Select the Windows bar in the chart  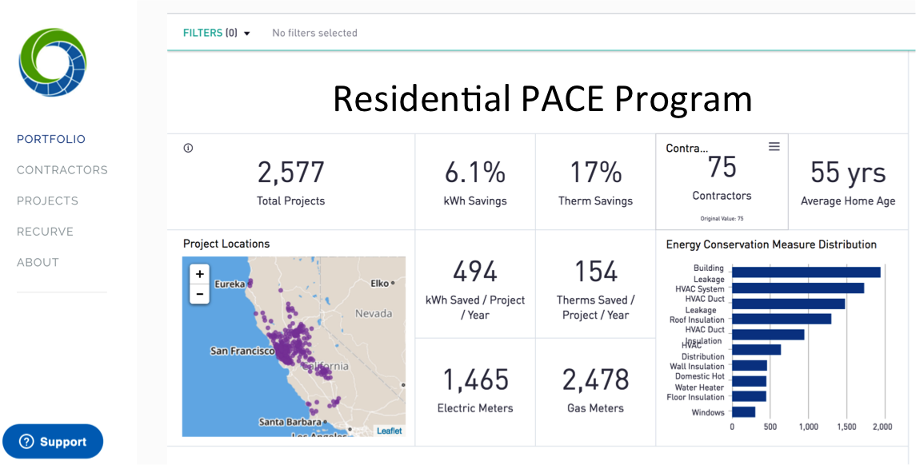point(743,412)
